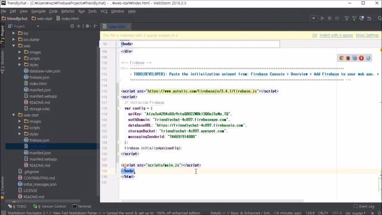Open the Refactor menu
The image size is (382, 215).
coord(67,11)
